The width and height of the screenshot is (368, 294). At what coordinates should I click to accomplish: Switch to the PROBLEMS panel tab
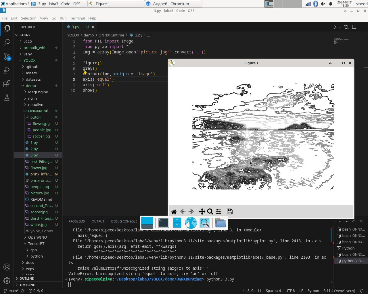click(x=76, y=221)
